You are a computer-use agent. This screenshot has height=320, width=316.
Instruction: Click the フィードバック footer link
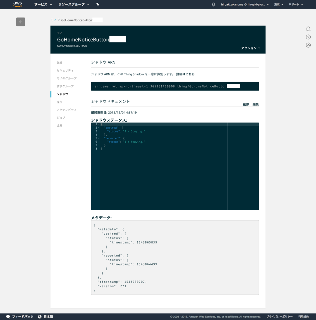click(x=23, y=317)
